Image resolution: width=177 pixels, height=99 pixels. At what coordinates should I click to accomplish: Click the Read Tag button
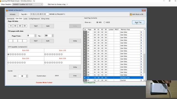coord(138,22)
